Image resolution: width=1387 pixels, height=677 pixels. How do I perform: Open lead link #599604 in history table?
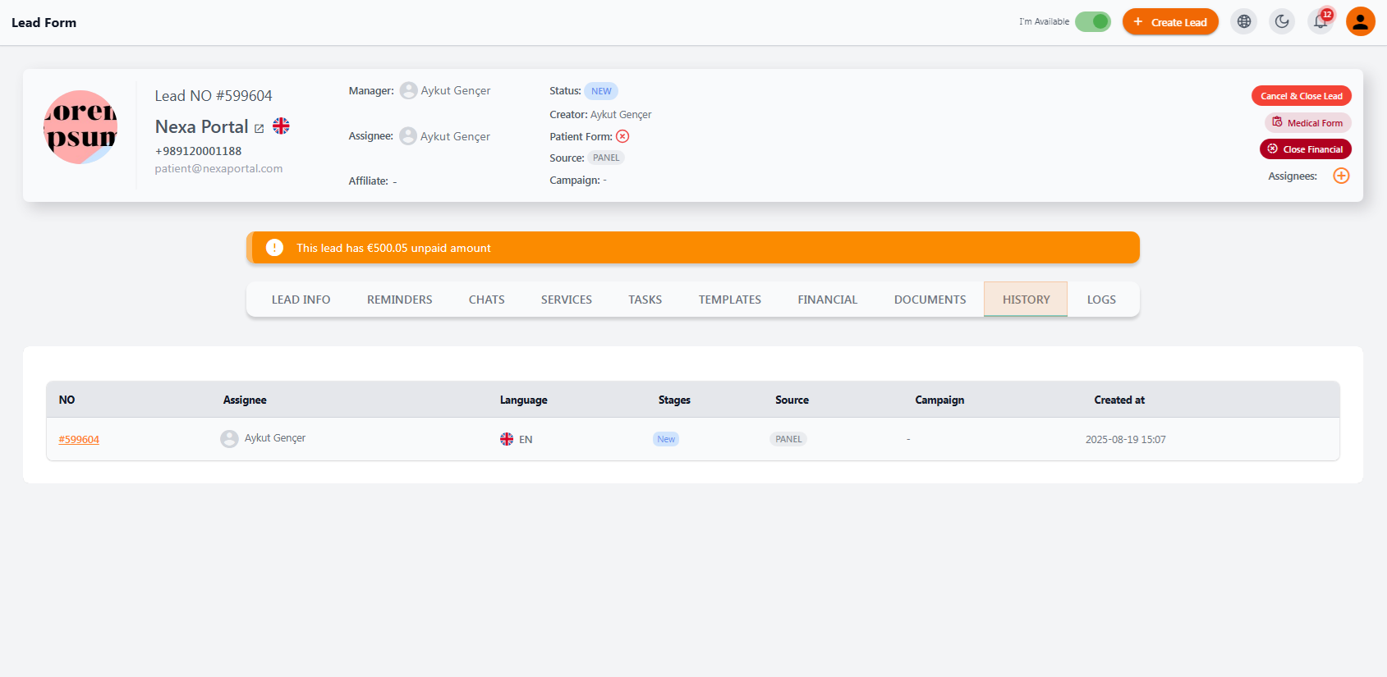coord(79,440)
